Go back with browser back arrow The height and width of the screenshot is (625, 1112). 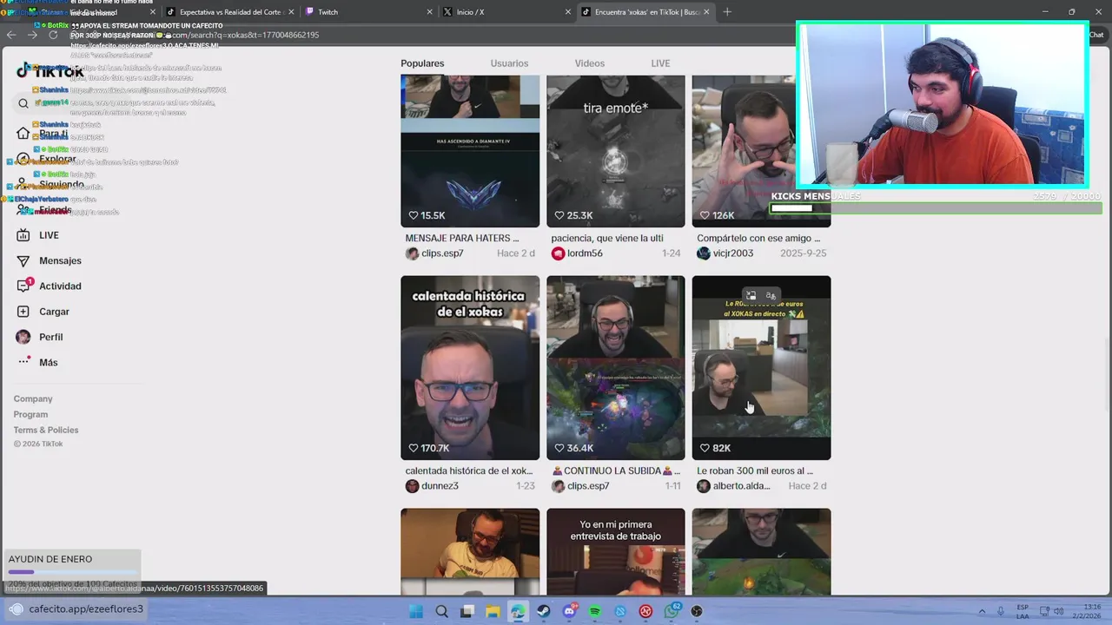pos(11,35)
